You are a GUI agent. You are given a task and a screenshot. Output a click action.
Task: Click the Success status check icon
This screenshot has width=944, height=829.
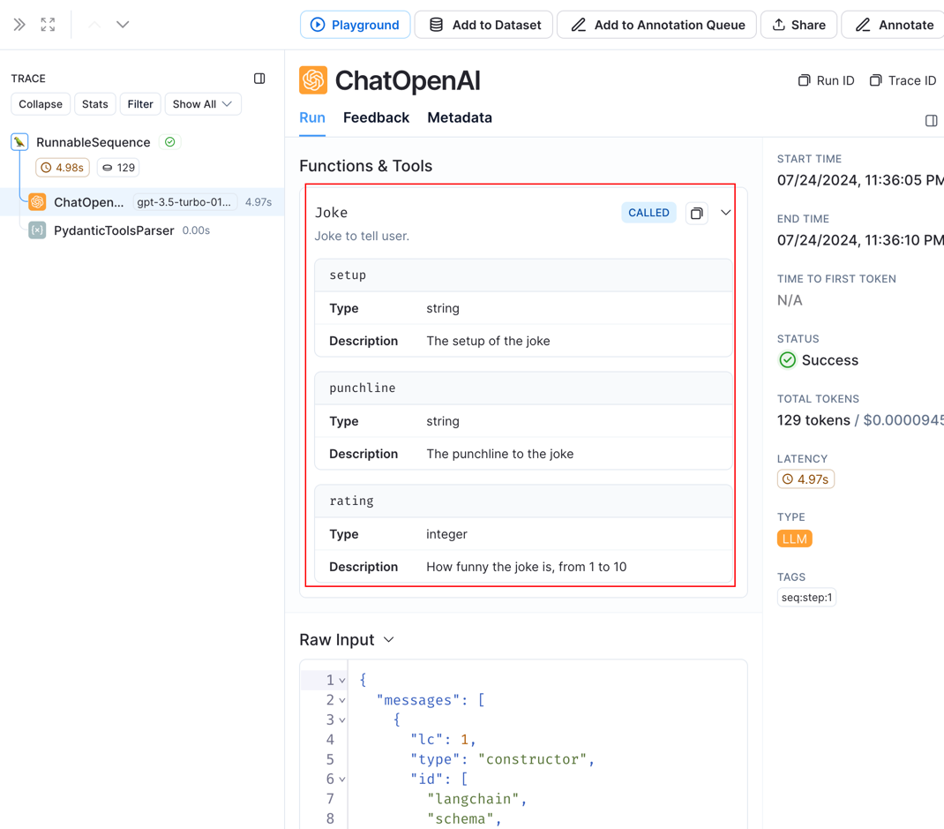(x=788, y=360)
